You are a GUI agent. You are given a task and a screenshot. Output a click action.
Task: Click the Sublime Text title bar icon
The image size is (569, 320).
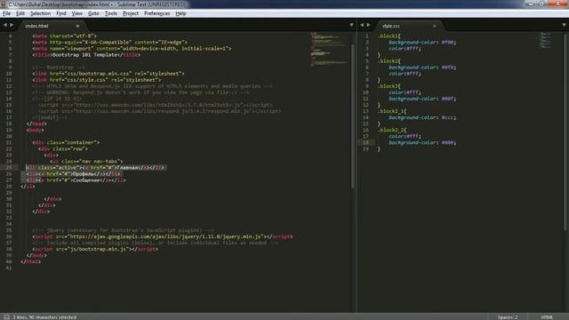click(4, 4)
